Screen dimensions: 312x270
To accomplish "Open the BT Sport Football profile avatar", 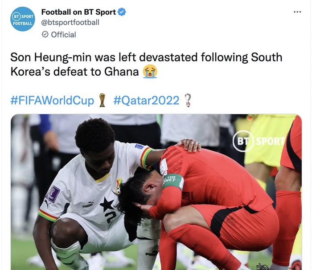I will [x=23, y=19].
